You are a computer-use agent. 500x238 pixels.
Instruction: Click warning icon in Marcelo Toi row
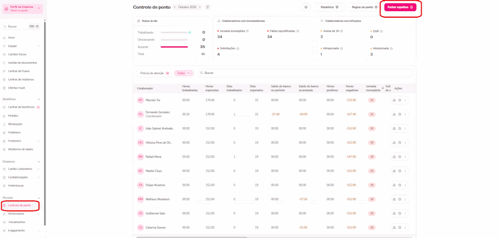394,100
